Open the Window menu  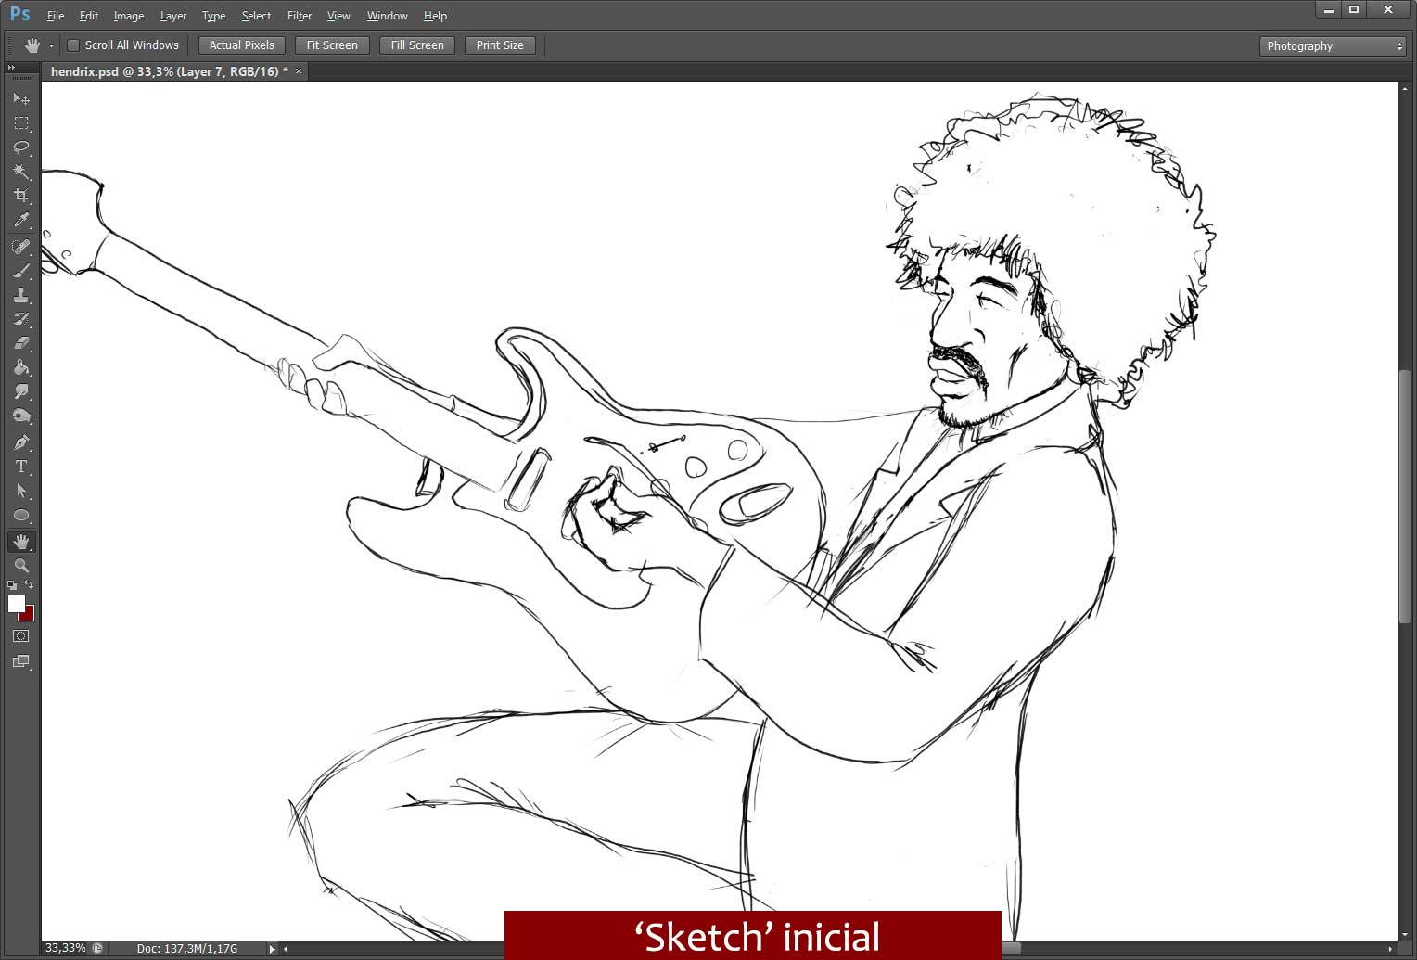388,16
